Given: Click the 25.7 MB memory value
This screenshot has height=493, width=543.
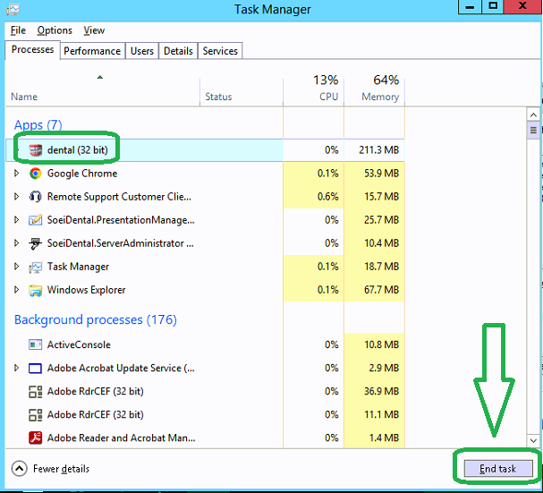Looking at the screenshot, I should pos(381,219).
